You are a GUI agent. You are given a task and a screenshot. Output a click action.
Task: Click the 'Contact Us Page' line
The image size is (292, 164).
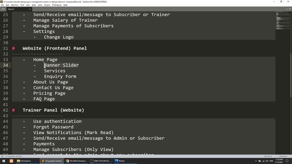53,87
